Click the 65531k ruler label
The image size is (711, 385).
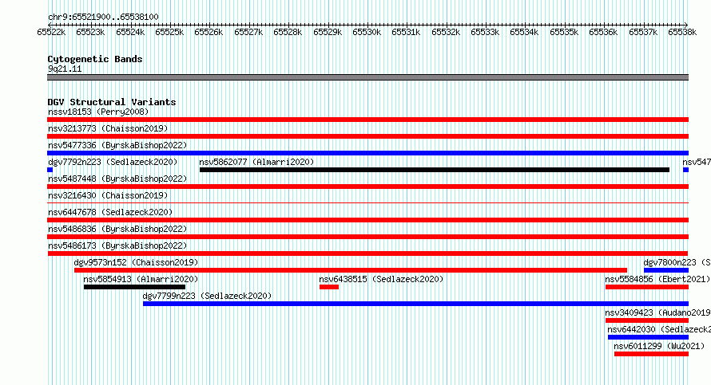point(406,32)
